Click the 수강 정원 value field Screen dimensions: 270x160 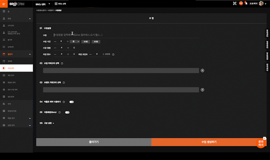(x=61, y=48)
